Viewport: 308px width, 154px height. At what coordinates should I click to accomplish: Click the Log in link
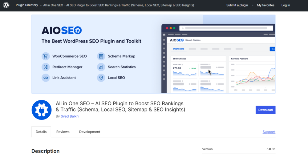pos(286,5)
